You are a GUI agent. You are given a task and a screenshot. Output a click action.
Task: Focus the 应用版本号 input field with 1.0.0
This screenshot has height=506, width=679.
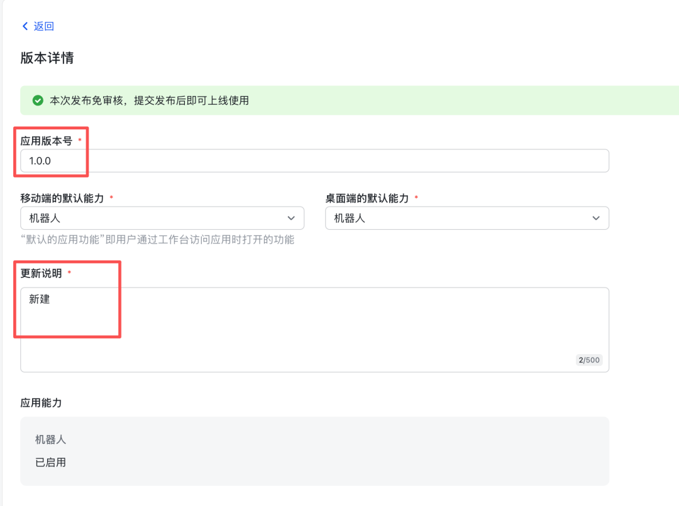click(x=314, y=161)
